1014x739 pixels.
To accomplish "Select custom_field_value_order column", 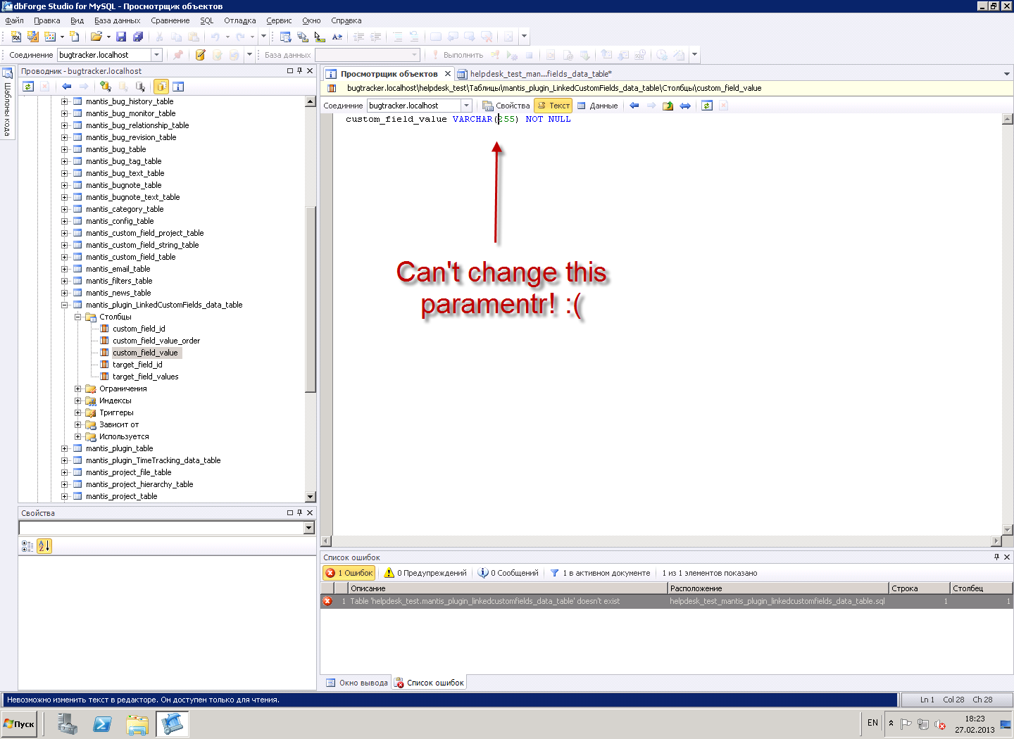I will (x=156, y=341).
